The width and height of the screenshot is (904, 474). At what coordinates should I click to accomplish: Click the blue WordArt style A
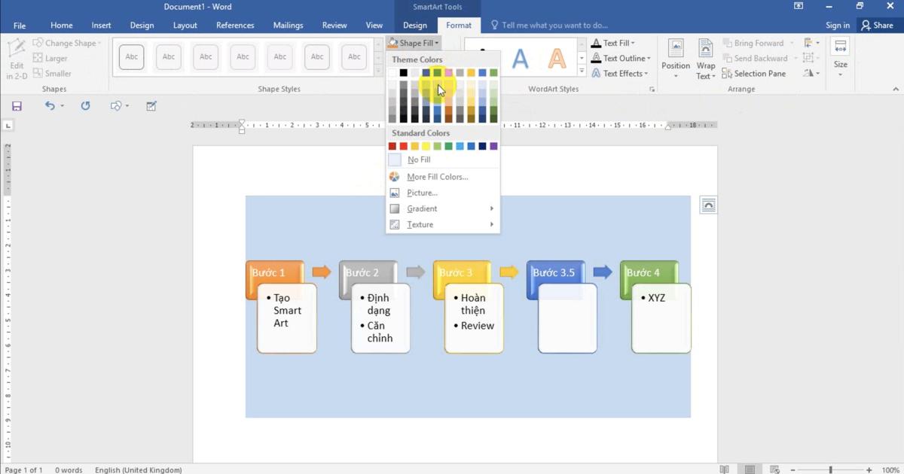pos(520,58)
